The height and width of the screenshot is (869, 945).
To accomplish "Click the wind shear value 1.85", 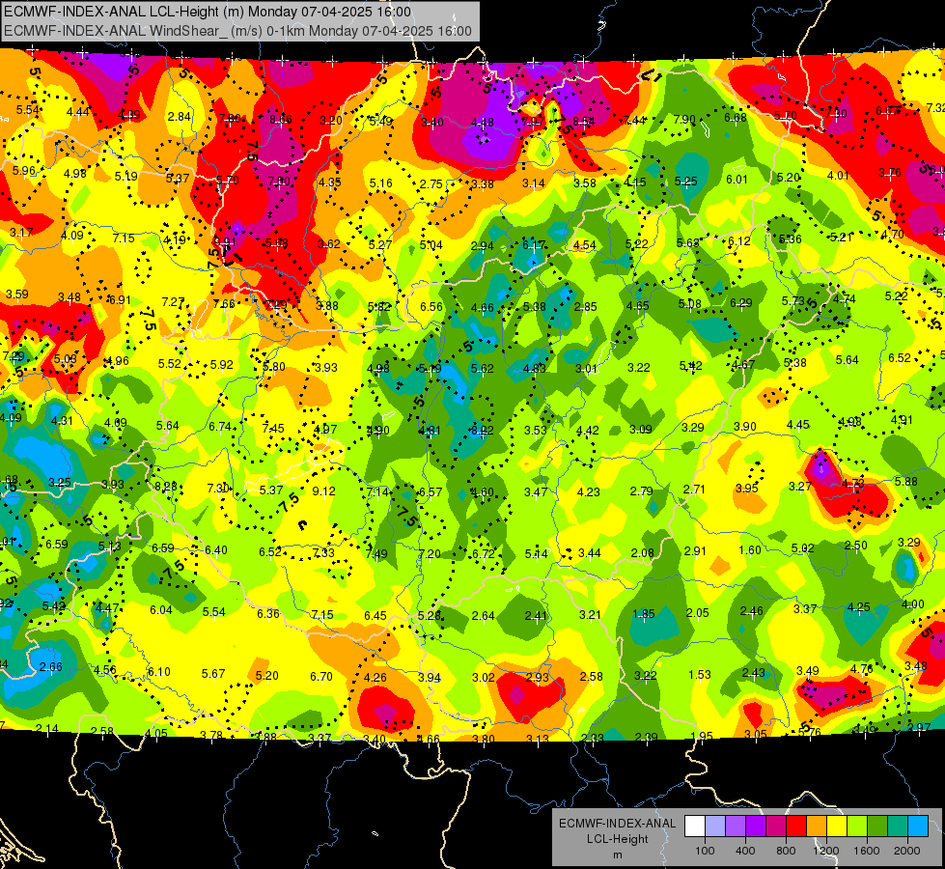I will (x=644, y=614).
